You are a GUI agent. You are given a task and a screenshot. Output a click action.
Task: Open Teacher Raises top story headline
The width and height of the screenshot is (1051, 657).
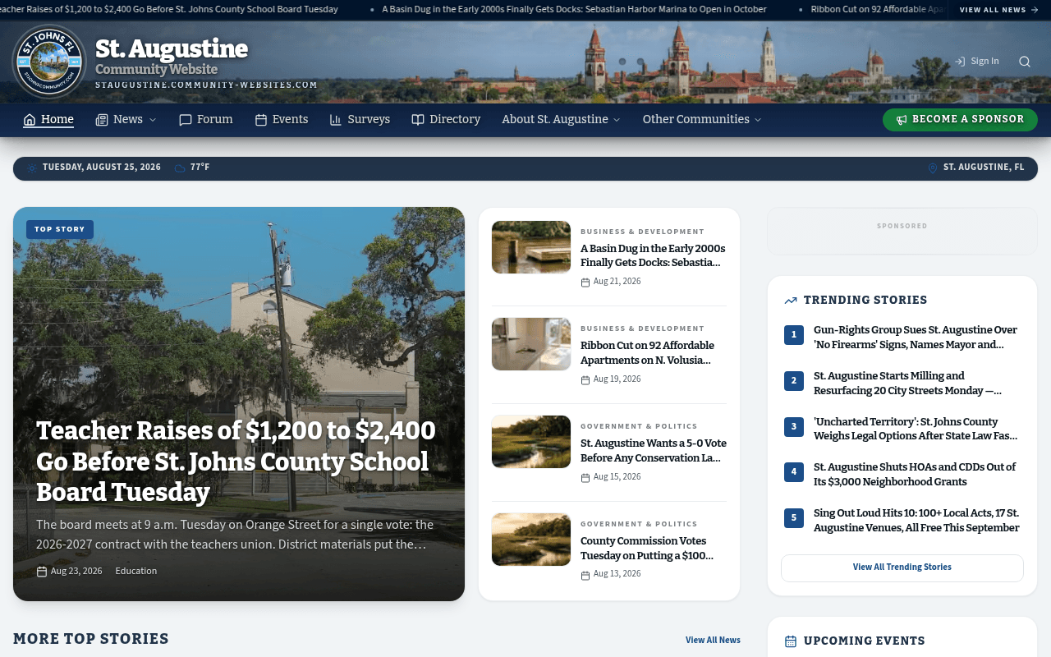click(x=236, y=462)
